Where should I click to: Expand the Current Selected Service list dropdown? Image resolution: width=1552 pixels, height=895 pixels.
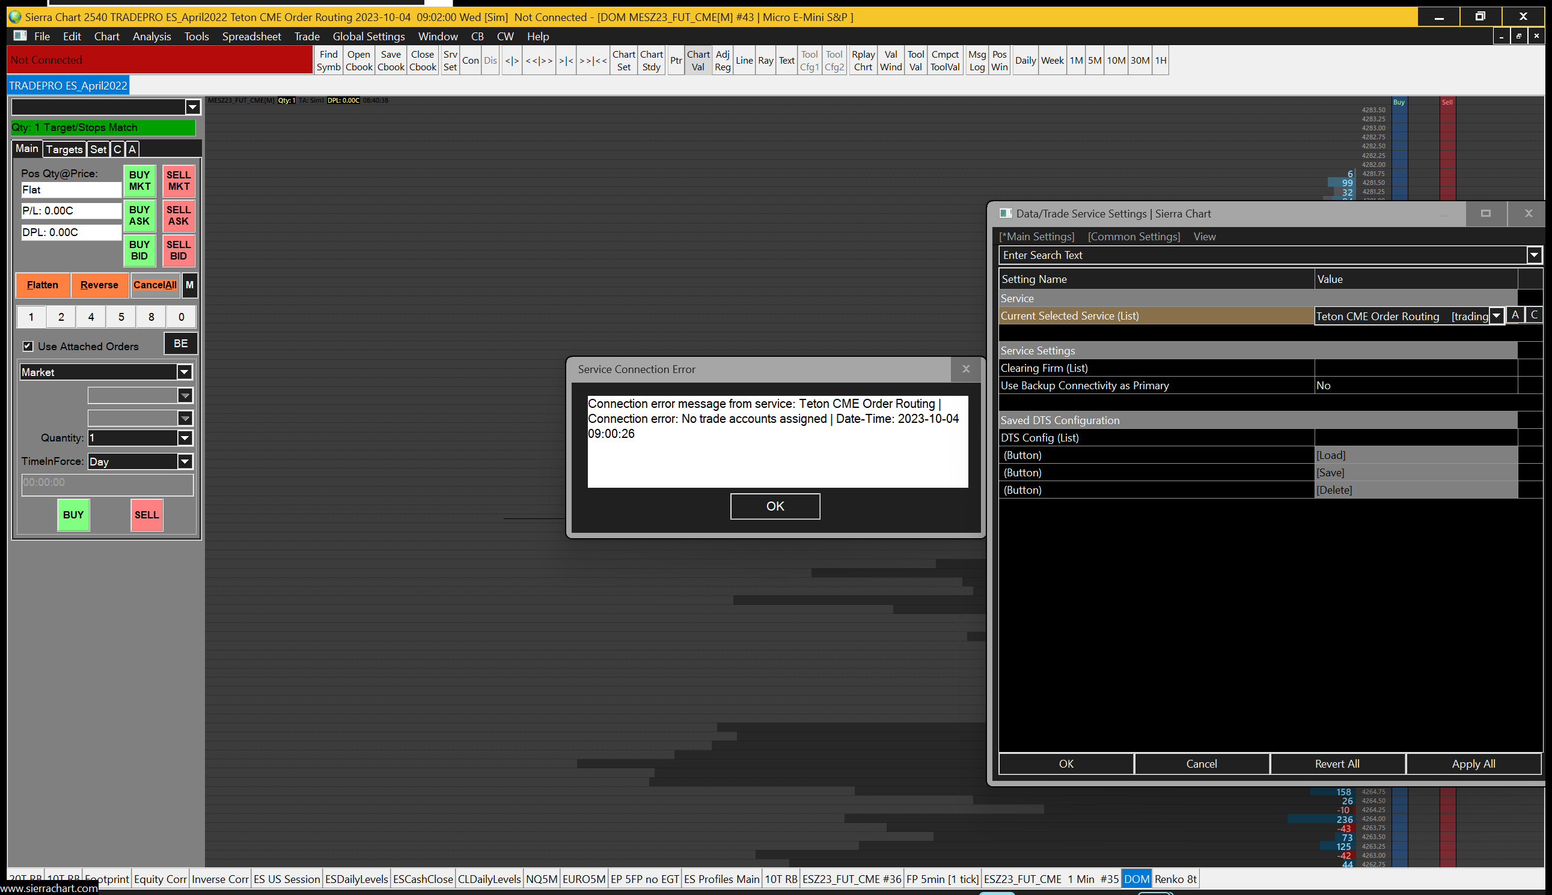(1496, 316)
